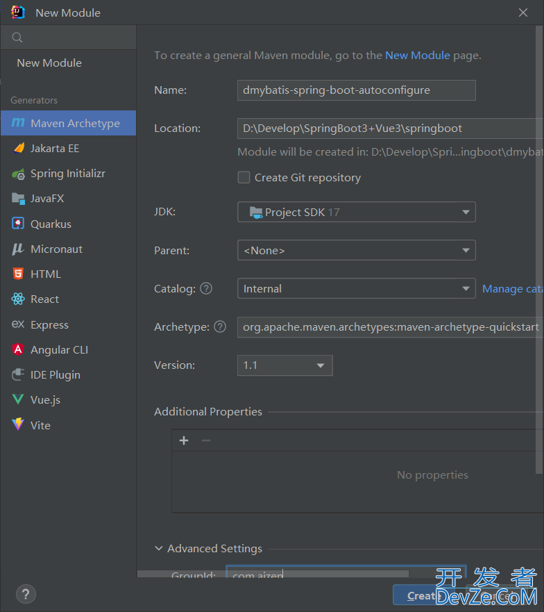Open the JDK Project SDK dropdown
The width and height of the screenshot is (544, 612).
(x=357, y=212)
